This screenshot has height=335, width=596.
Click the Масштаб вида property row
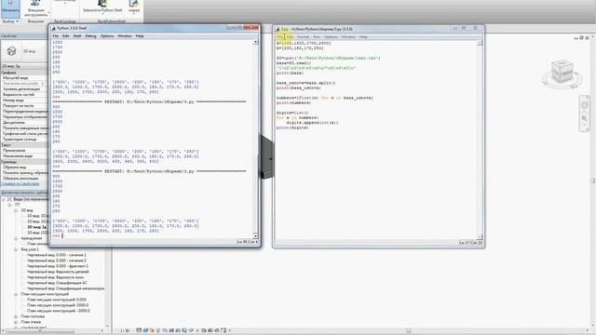24,78
